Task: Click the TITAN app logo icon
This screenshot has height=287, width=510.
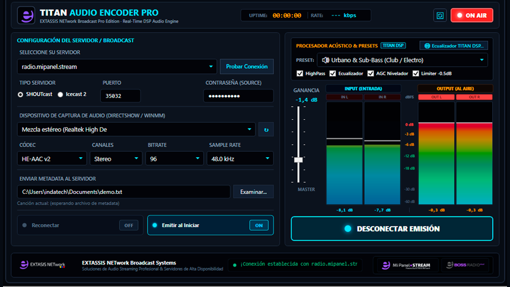Action: click(26, 15)
